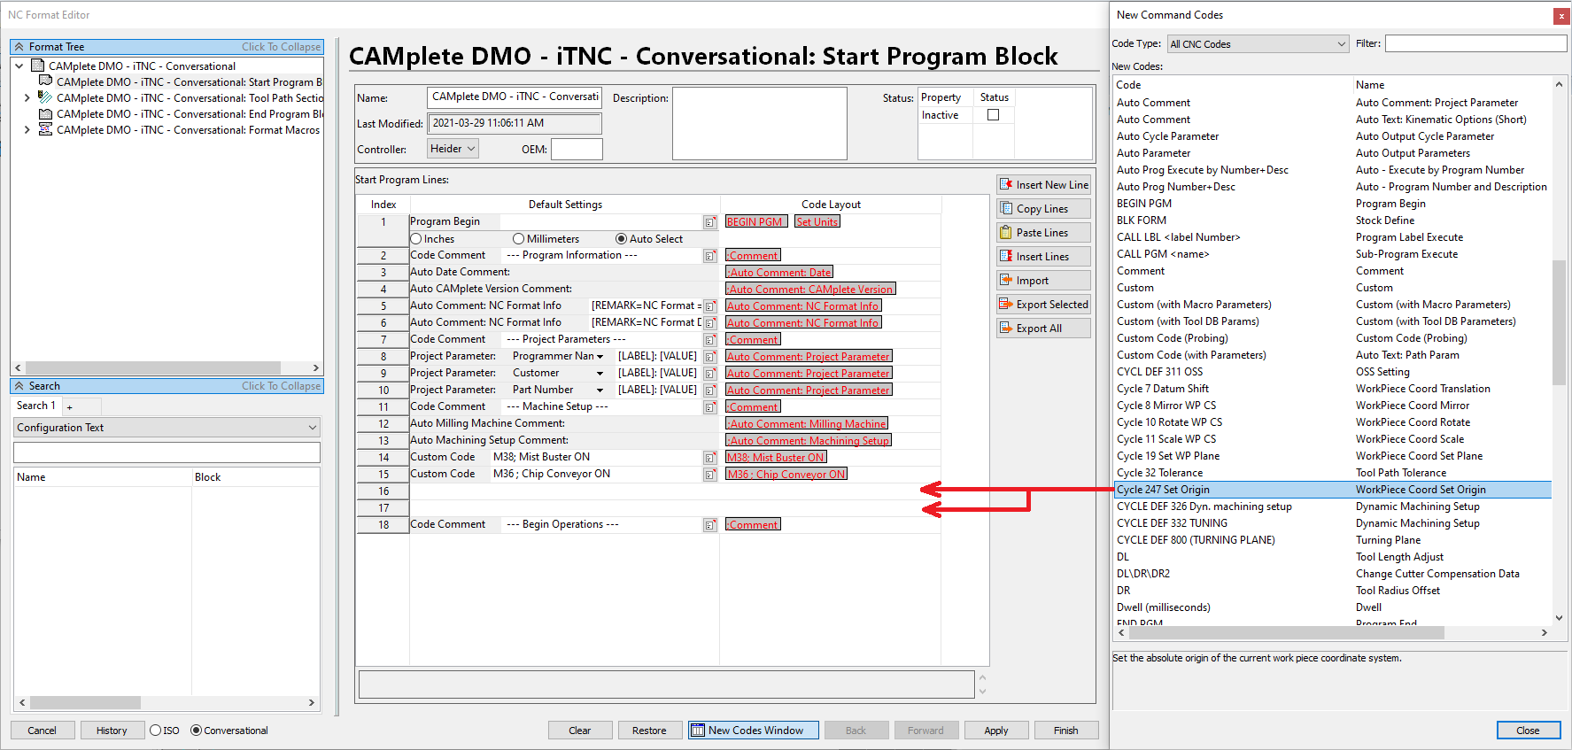The image size is (1572, 750).
Task: Open edit icon for Machine Setup comment row
Action: tap(710, 407)
